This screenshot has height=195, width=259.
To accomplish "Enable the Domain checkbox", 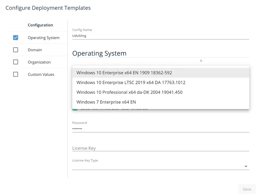I will point(16,50).
